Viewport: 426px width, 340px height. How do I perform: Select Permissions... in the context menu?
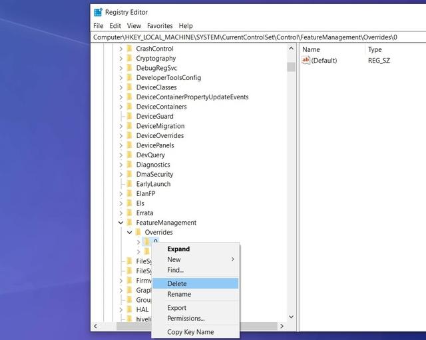point(186,318)
